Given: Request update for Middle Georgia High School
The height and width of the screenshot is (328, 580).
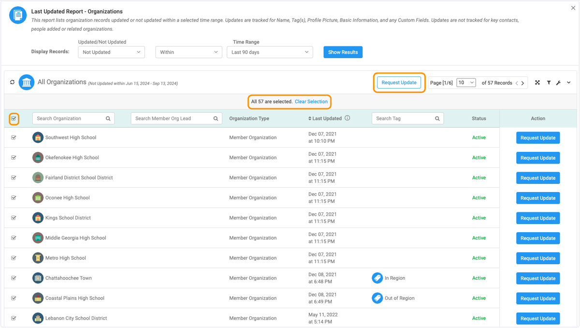Looking at the screenshot, I should click(538, 238).
